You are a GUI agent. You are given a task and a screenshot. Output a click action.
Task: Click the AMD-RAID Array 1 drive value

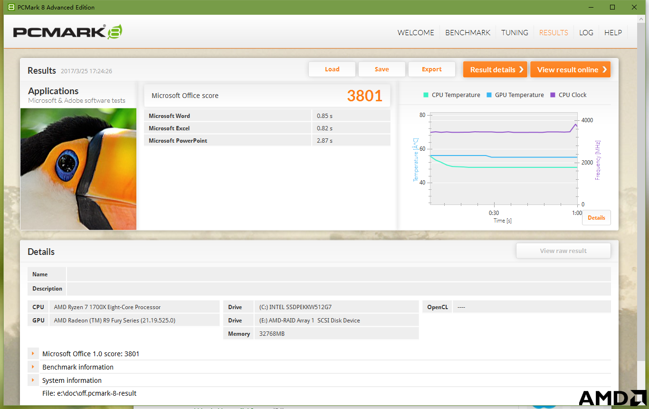coord(309,321)
